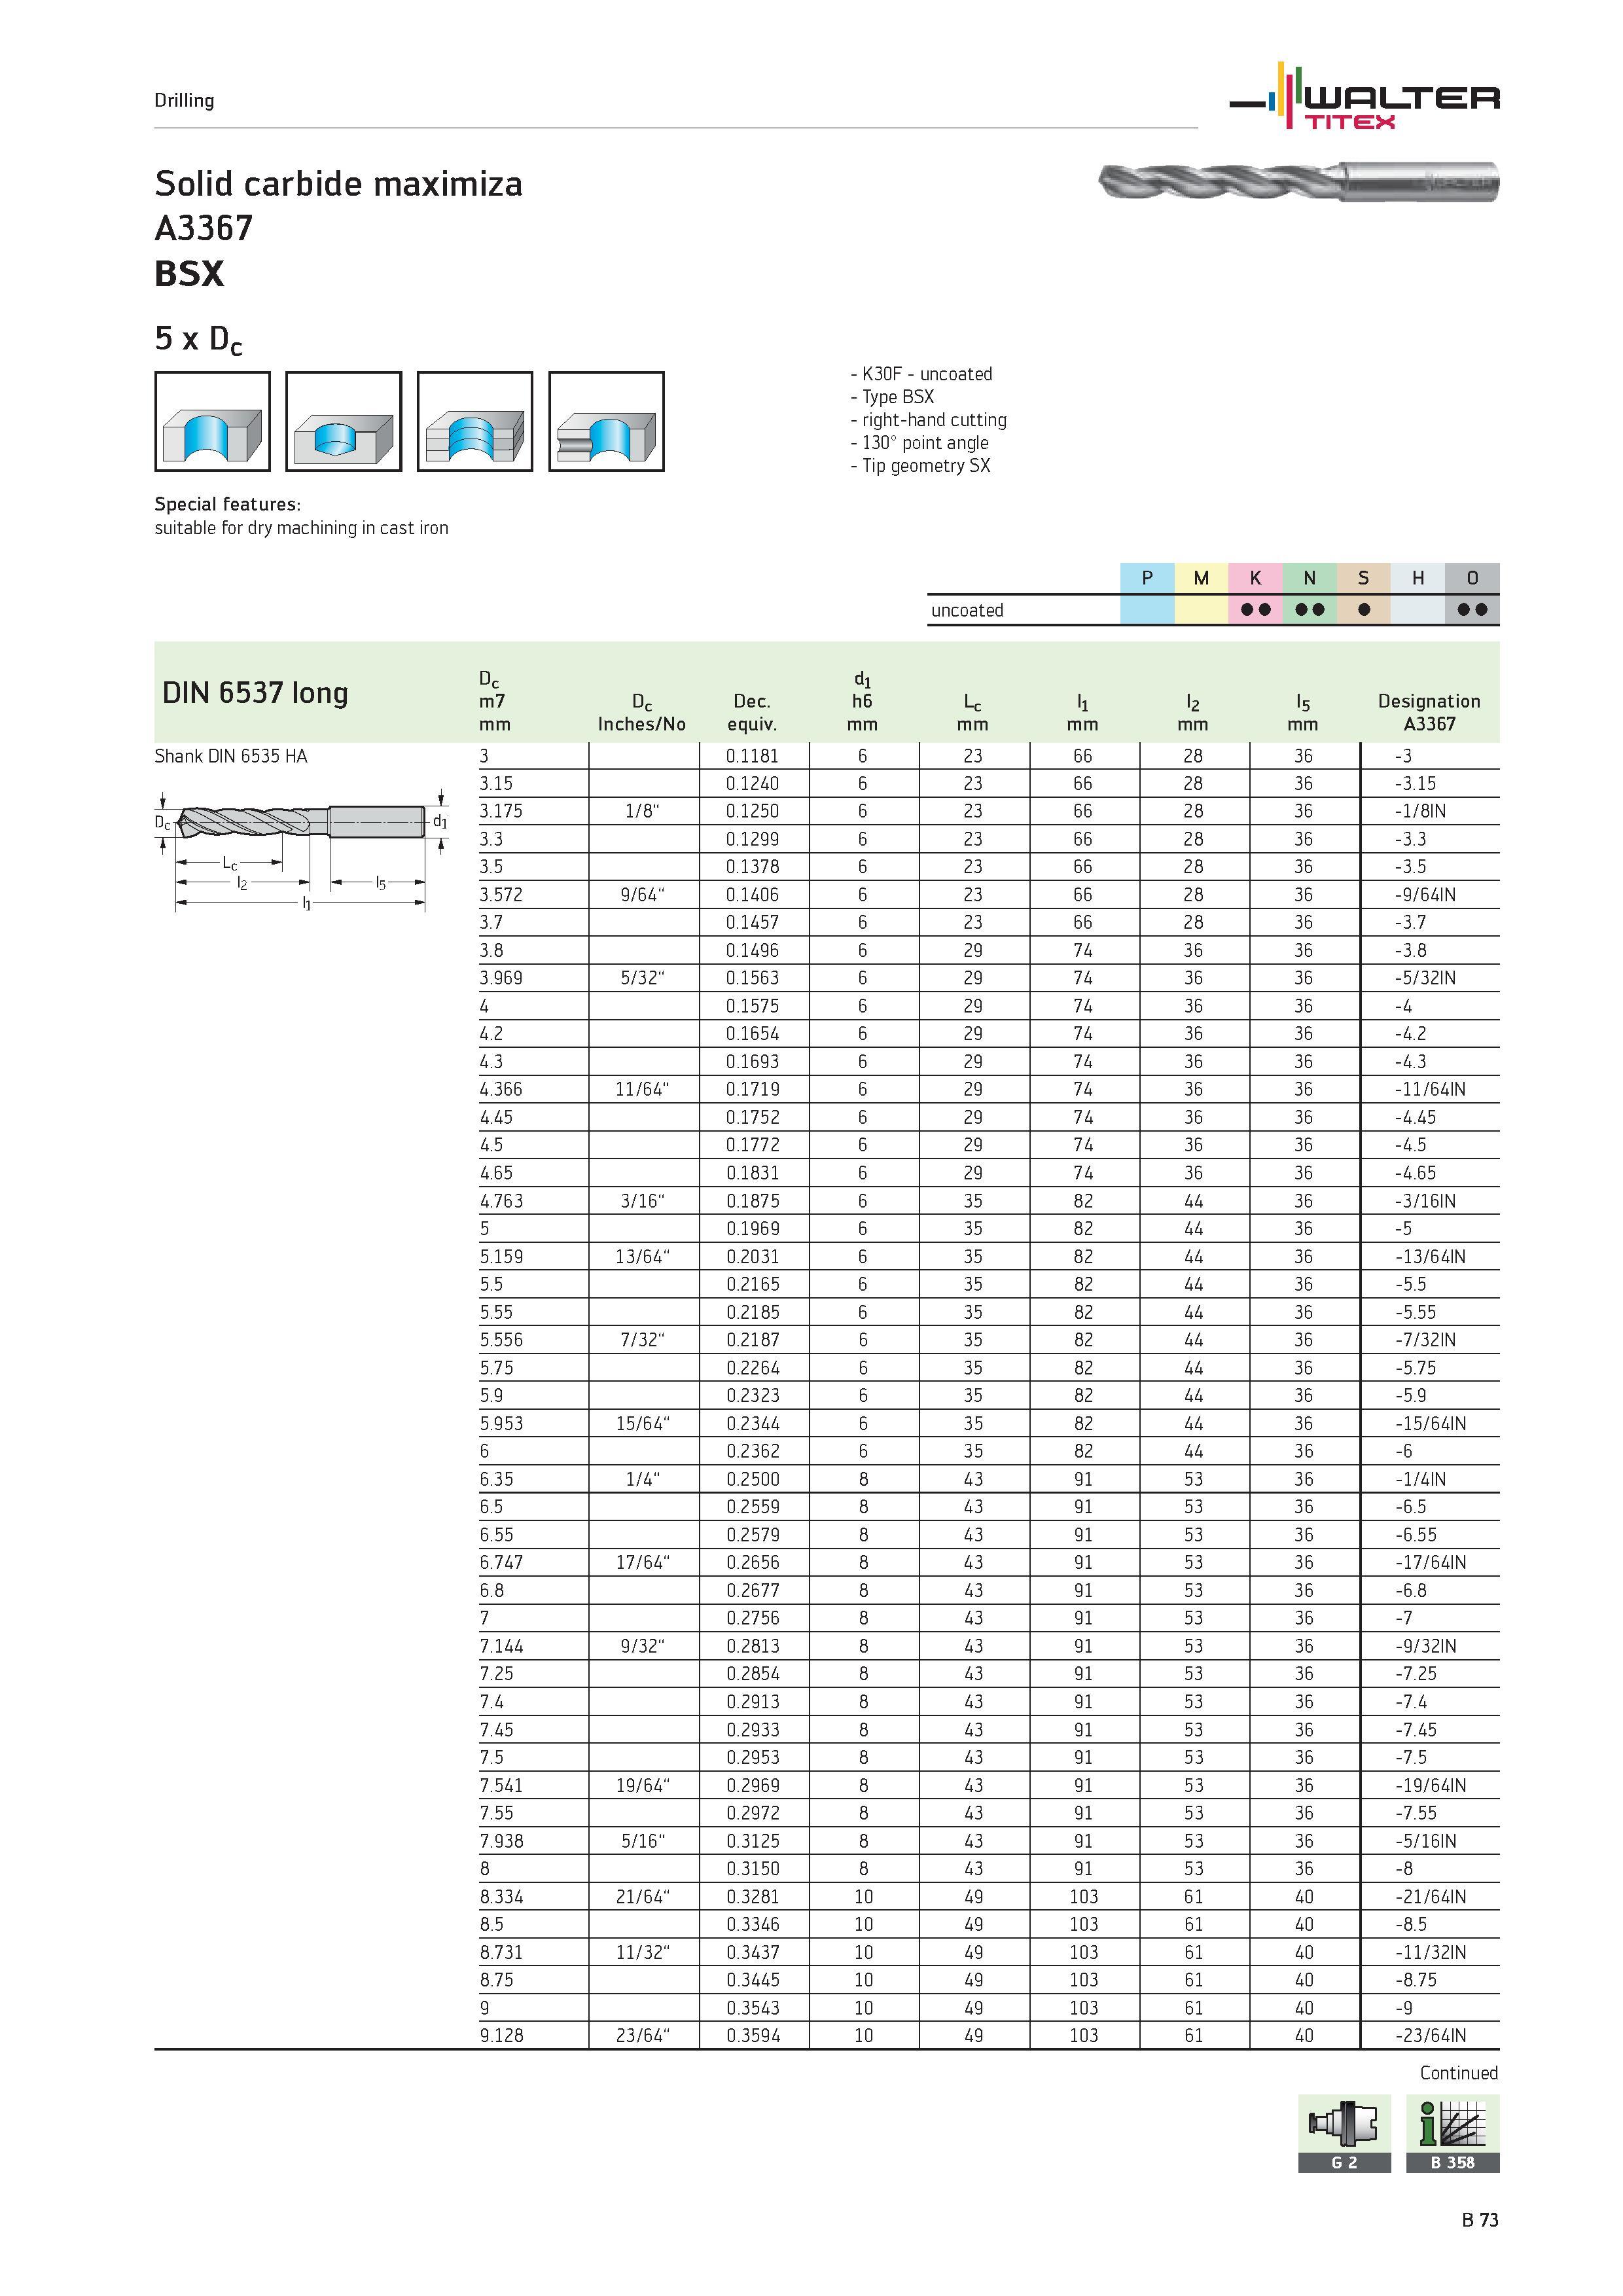Screen dimensions: 1623x2296
Task: Click the 'Dec. equiv.' column header
Action: pos(752,713)
